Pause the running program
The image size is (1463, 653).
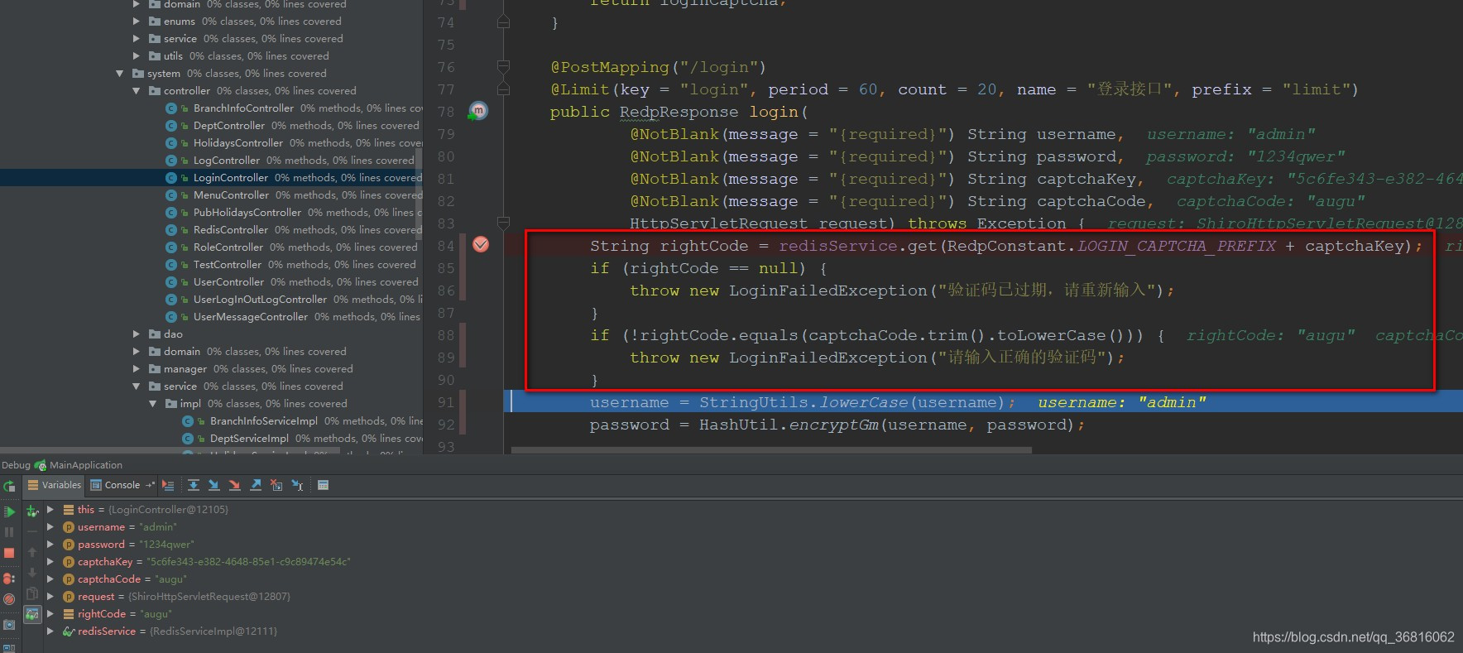[x=9, y=532]
